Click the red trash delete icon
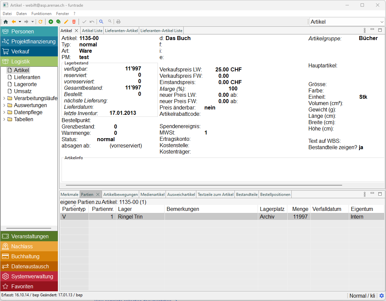This screenshot has height=301, width=386. 74,22
